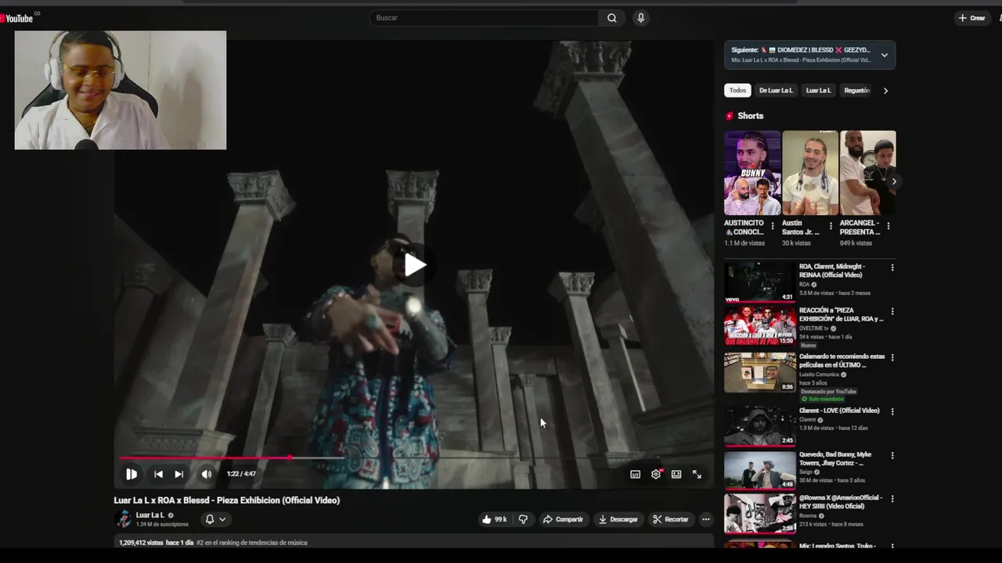Pause the video with the player button
Screen dimensions: 1002x563
coord(132,474)
